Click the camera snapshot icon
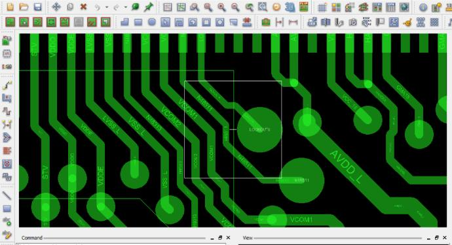 (x=352, y=22)
